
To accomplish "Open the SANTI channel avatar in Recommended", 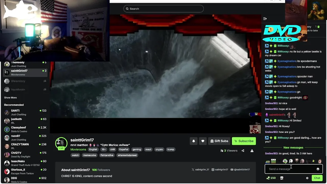I will coord(7,112).
